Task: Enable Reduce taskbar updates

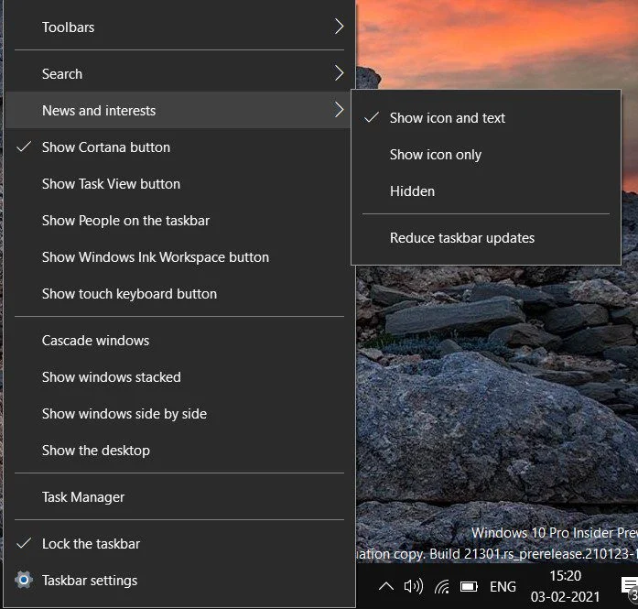Action: [486, 238]
